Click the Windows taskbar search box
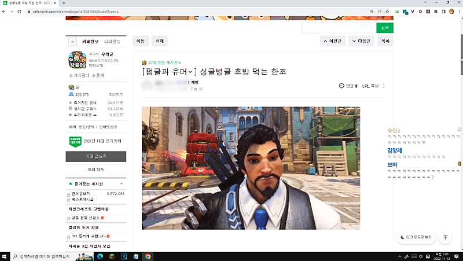 [x=52, y=256]
